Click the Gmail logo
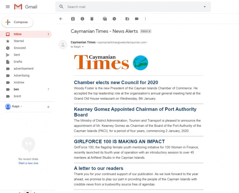 tap(26, 7)
